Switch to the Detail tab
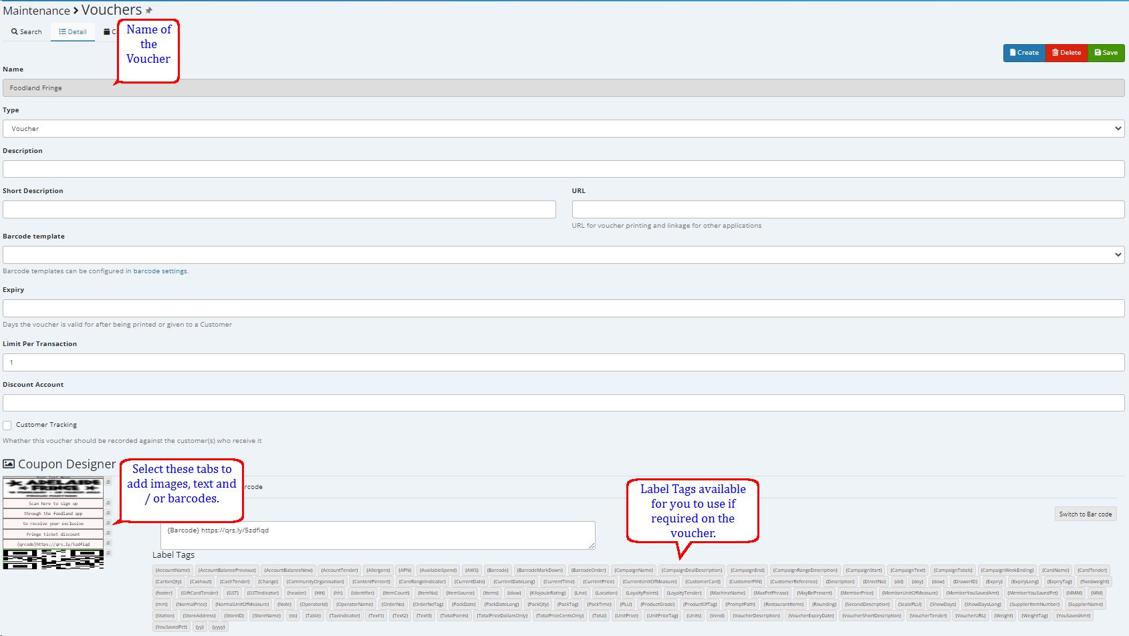The width and height of the screenshot is (1129, 636). click(x=73, y=31)
